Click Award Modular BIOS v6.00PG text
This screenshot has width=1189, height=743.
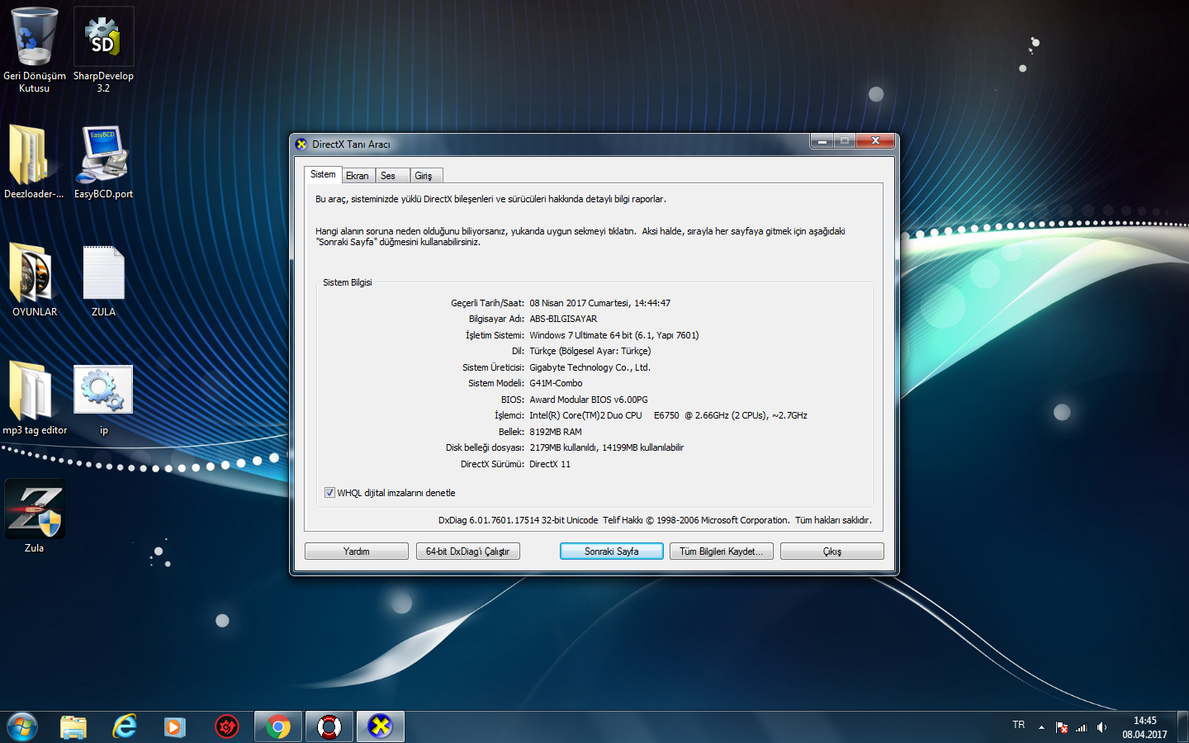[x=589, y=400]
